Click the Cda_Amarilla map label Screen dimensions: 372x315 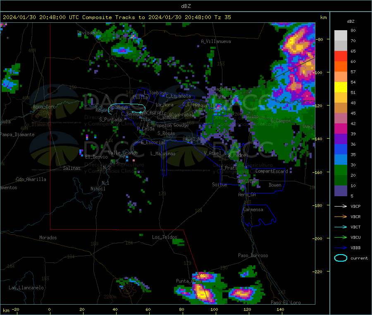pyautogui.click(x=31, y=179)
